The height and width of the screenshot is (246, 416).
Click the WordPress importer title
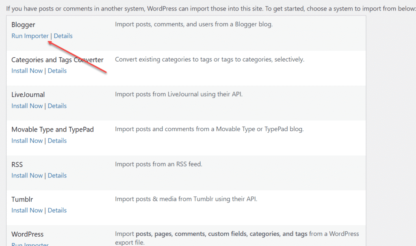click(x=27, y=234)
